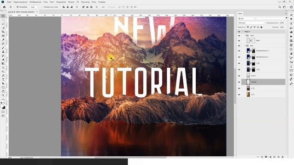Screen dimensions: 294x165
Task: Click the background color swatch
Action: point(4,108)
